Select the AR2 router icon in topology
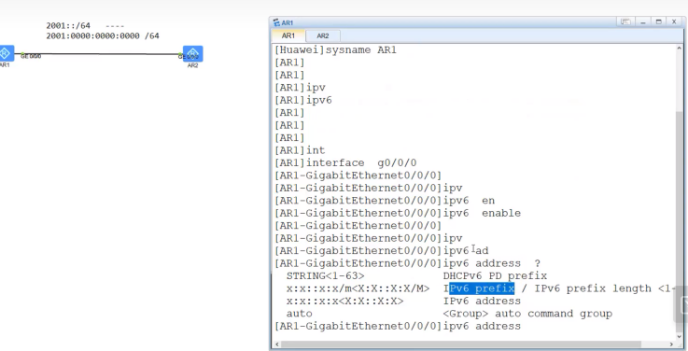688x351 pixels. [x=192, y=53]
